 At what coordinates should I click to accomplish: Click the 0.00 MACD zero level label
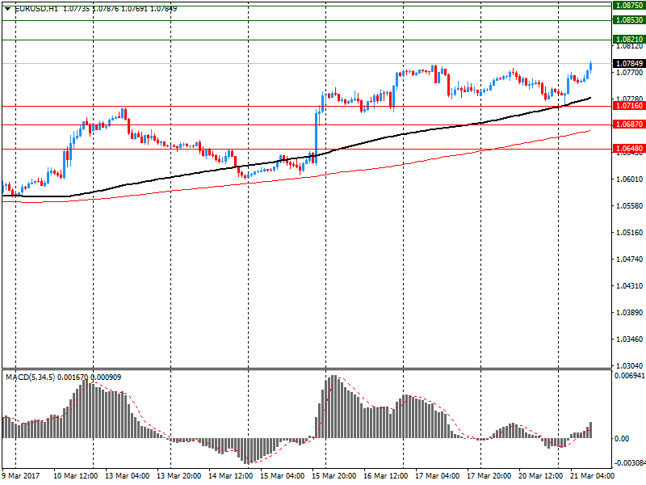coord(622,439)
